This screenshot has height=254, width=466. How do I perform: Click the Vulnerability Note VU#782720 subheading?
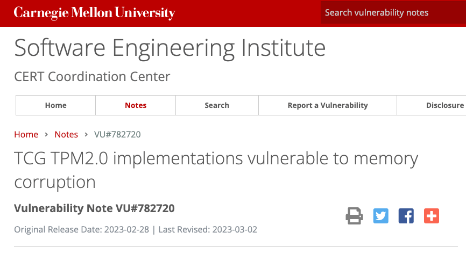94,208
